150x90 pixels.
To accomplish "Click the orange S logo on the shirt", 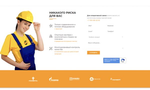I will (x=26, y=43).
